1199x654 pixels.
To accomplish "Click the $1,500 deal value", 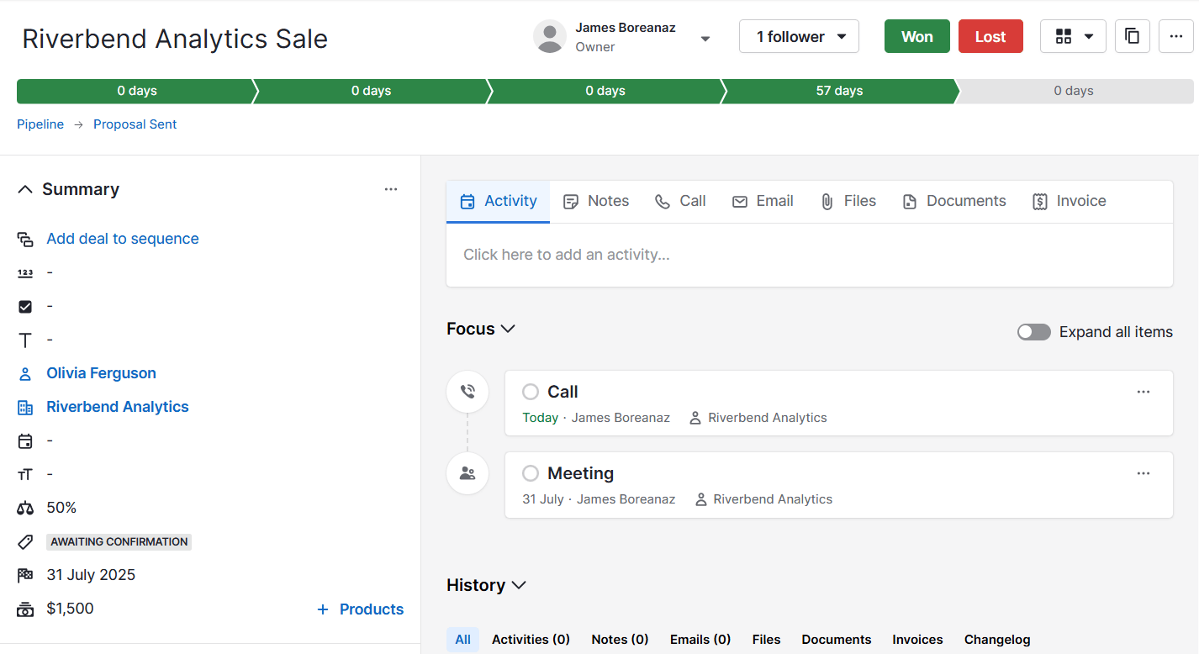I will [x=70, y=609].
